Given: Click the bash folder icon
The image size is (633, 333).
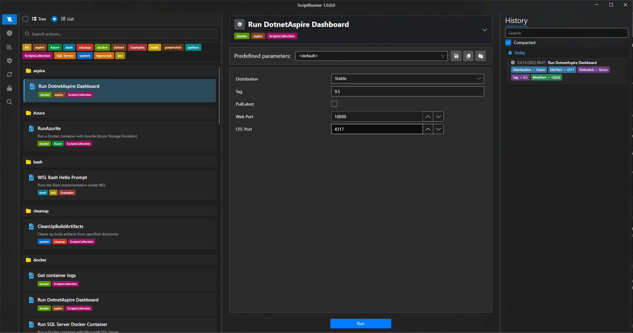Looking at the screenshot, I should point(28,162).
